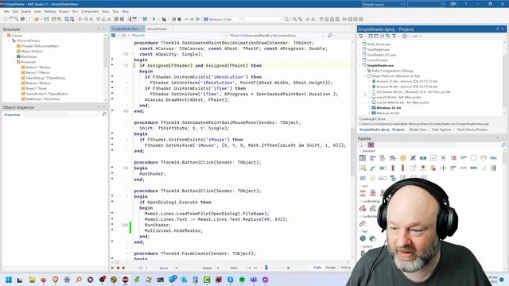Click the Properties tab in Object Inspector
Viewport: 509px width, 286px height.
[13, 114]
